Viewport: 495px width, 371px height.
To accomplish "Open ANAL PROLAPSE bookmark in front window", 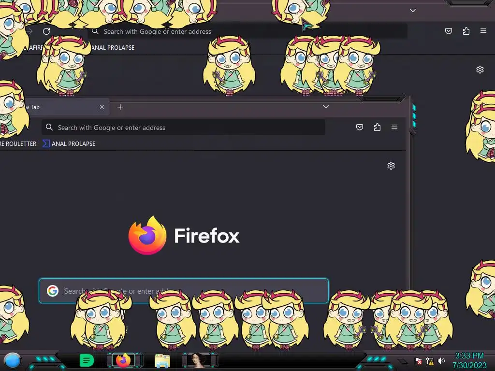I will [x=69, y=144].
